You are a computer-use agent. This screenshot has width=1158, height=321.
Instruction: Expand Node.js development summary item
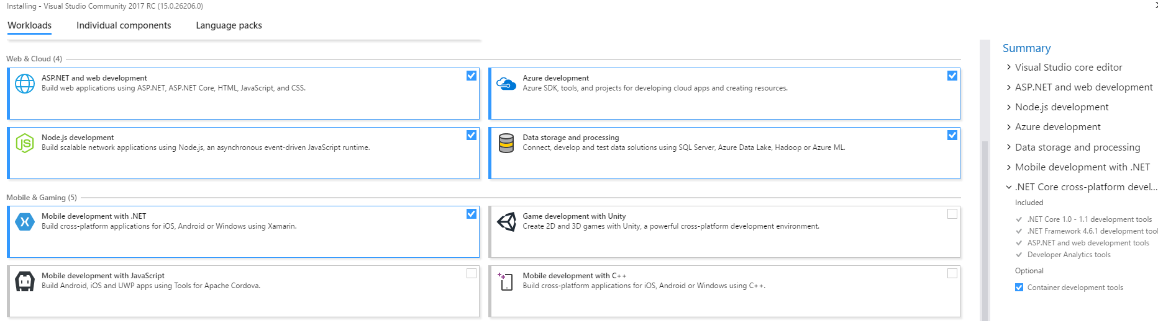coord(1009,107)
